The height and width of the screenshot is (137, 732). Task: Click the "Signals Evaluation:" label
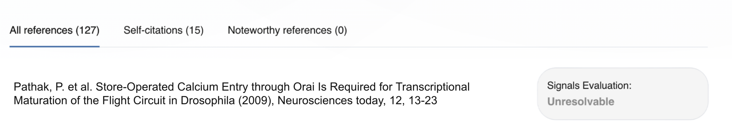point(589,86)
